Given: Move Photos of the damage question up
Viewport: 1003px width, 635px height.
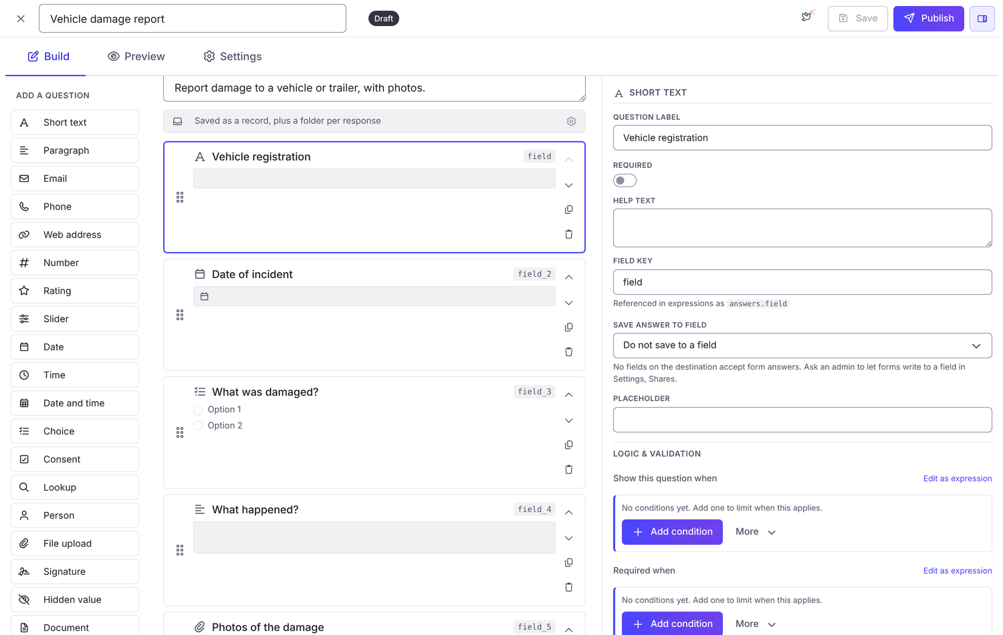Looking at the screenshot, I should point(569,629).
